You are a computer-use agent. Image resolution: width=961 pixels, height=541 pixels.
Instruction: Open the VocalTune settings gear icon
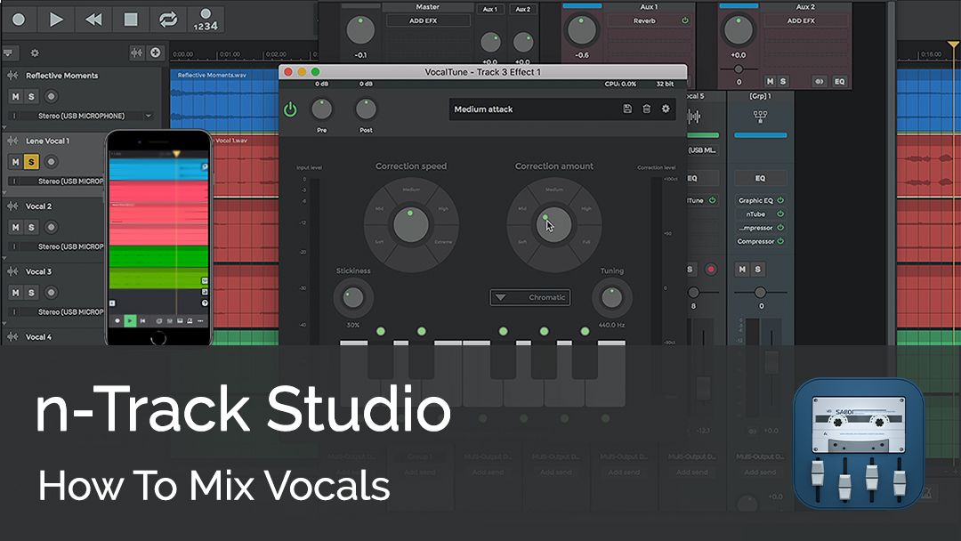[x=666, y=109]
